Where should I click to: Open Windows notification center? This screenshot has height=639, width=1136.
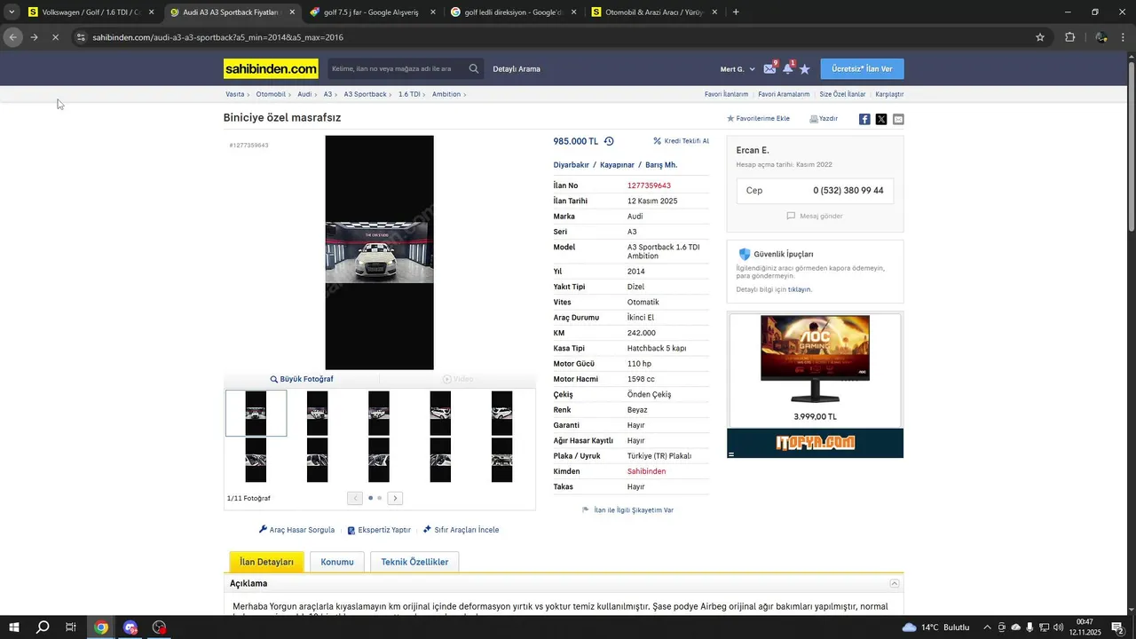[1117, 627]
